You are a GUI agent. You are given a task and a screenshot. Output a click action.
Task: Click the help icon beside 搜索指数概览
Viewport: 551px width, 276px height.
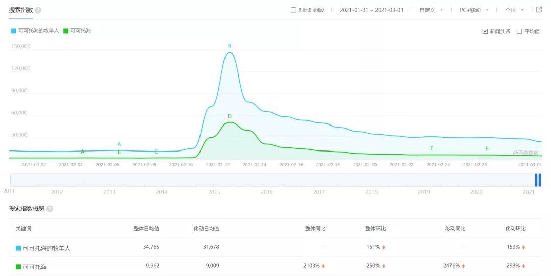(50, 209)
